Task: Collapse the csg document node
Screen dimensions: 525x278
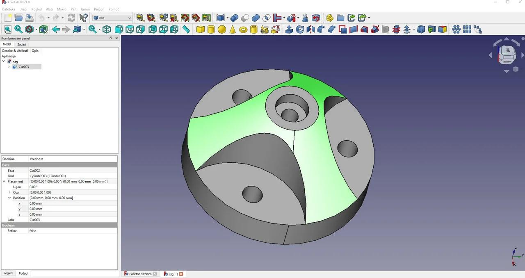Action: point(3,61)
